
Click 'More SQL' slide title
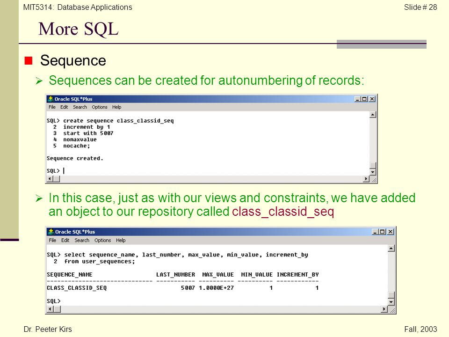point(79,29)
